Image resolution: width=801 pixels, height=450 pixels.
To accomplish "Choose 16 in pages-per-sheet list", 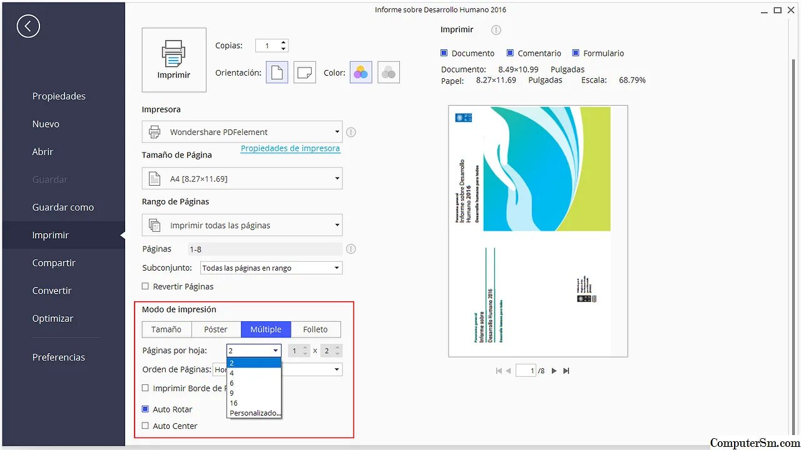I will pyautogui.click(x=254, y=403).
